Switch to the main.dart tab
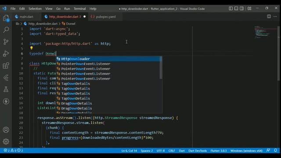The image size is (281, 158). point(26,17)
